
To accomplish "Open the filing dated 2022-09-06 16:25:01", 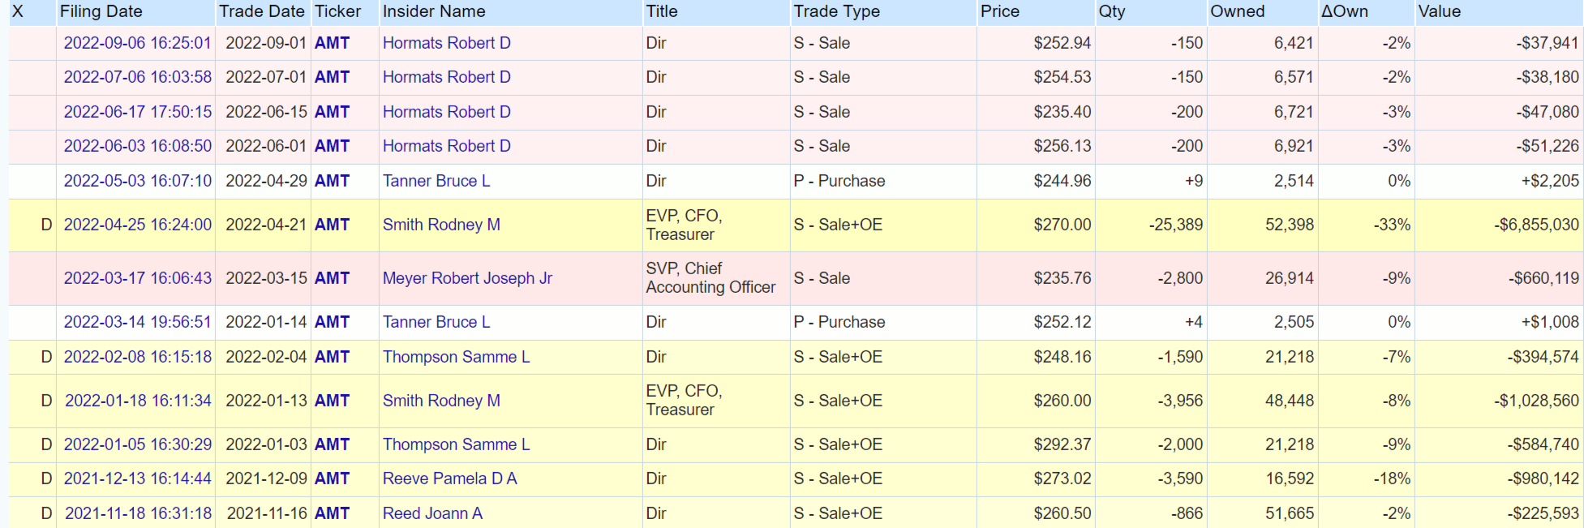I will (x=138, y=43).
